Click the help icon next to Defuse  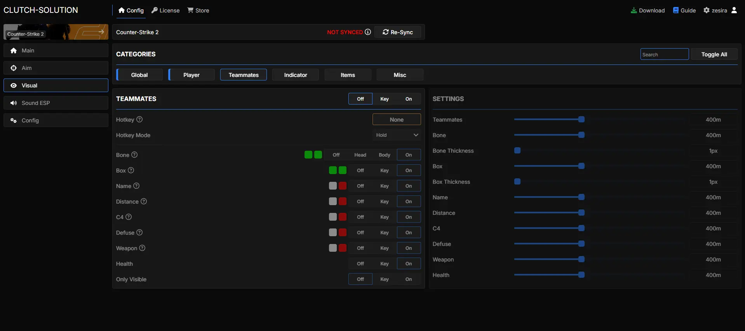(139, 232)
